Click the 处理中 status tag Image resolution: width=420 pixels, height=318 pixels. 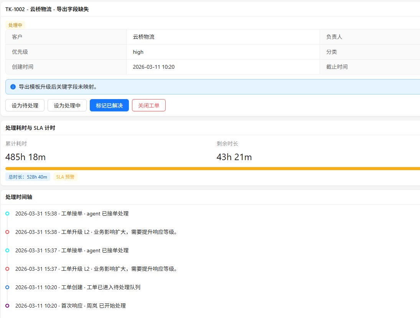(x=15, y=25)
